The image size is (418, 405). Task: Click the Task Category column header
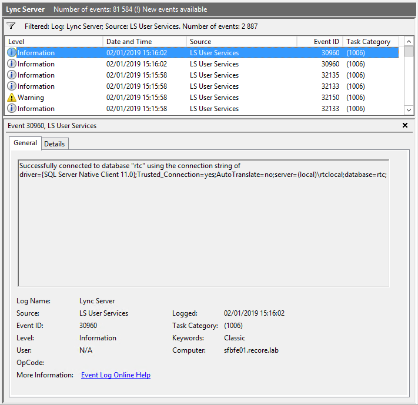click(x=370, y=42)
